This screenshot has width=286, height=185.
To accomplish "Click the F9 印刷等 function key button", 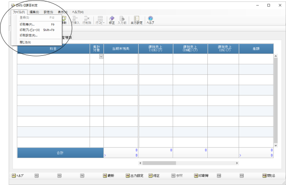I will click(201, 175).
